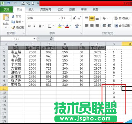The width and height of the screenshot is (132, 124).
Task: Open the 字体 font dialog launcher
Action: tap(81, 33)
